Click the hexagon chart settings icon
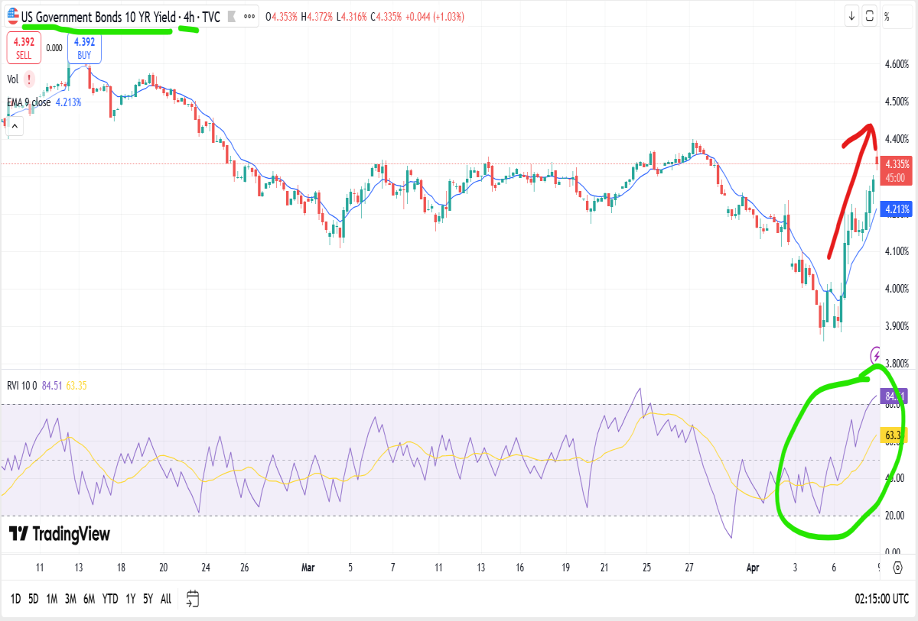This screenshot has width=918, height=621. pos(898,568)
